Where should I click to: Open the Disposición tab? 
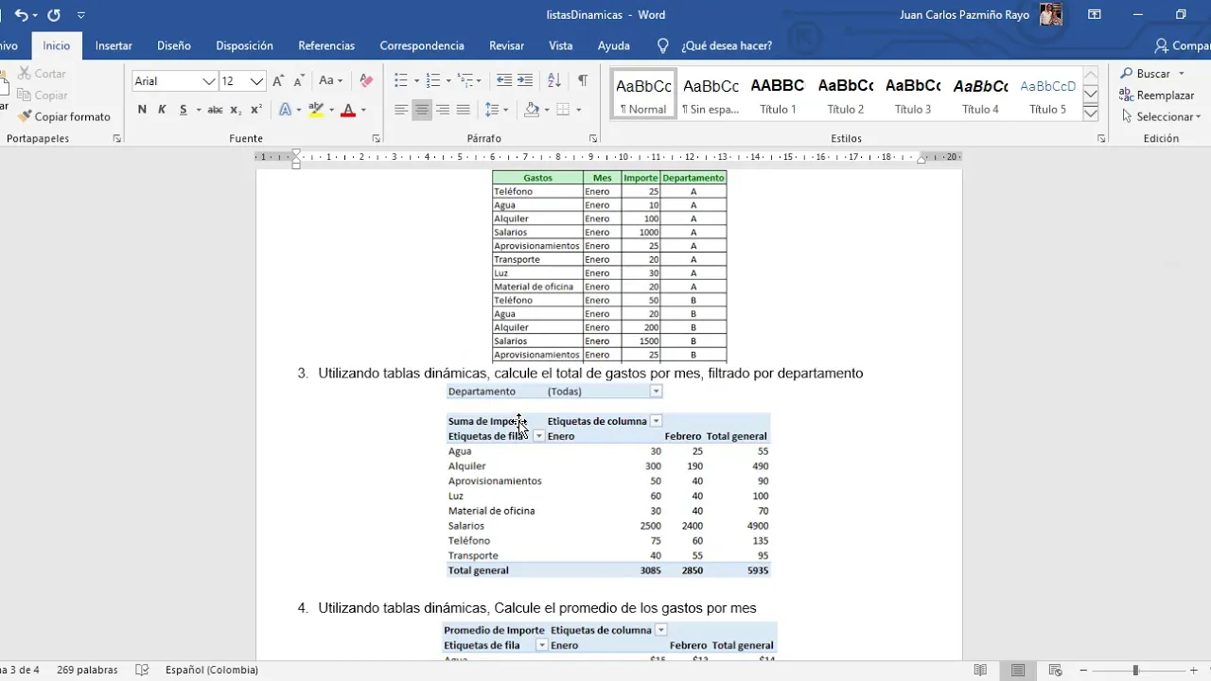point(244,45)
